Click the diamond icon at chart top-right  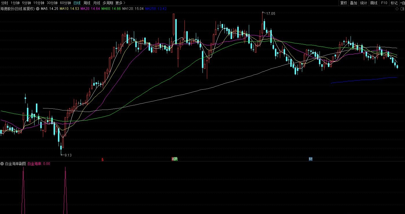point(397,9)
